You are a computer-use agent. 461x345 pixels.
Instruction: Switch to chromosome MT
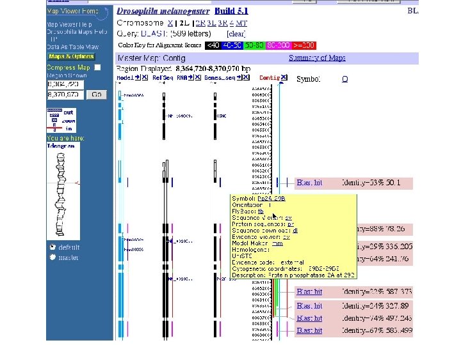pos(241,23)
